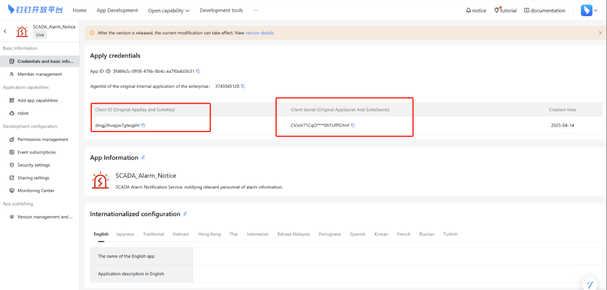Click the back arrow beside app name

(5, 31)
